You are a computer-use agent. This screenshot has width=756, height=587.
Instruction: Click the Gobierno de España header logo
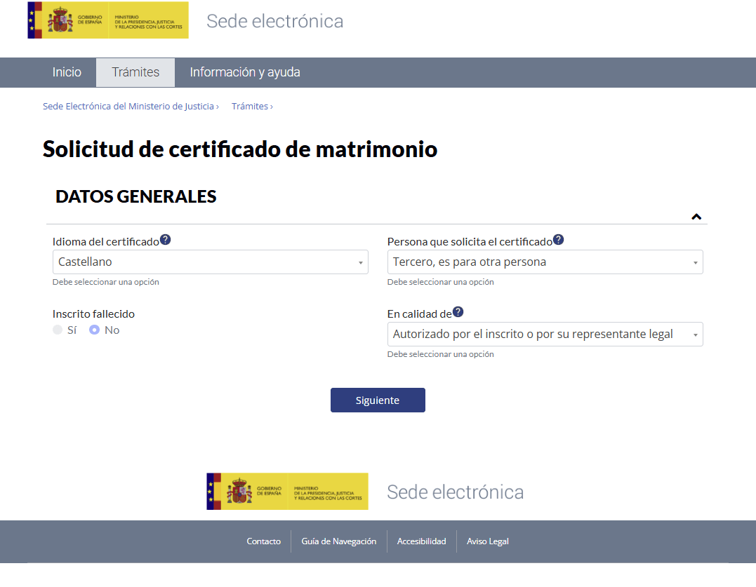107,20
